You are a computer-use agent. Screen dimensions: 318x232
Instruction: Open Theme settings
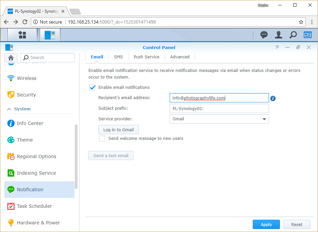(x=39, y=140)
